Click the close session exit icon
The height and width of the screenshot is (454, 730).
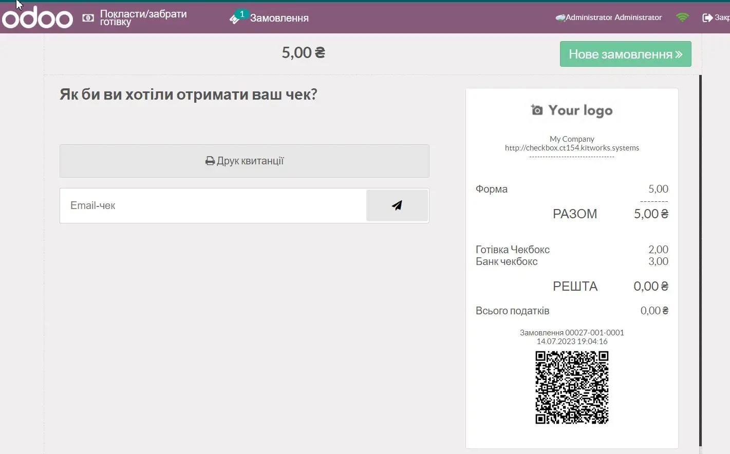pyautogui.click(x=707, y=17)
